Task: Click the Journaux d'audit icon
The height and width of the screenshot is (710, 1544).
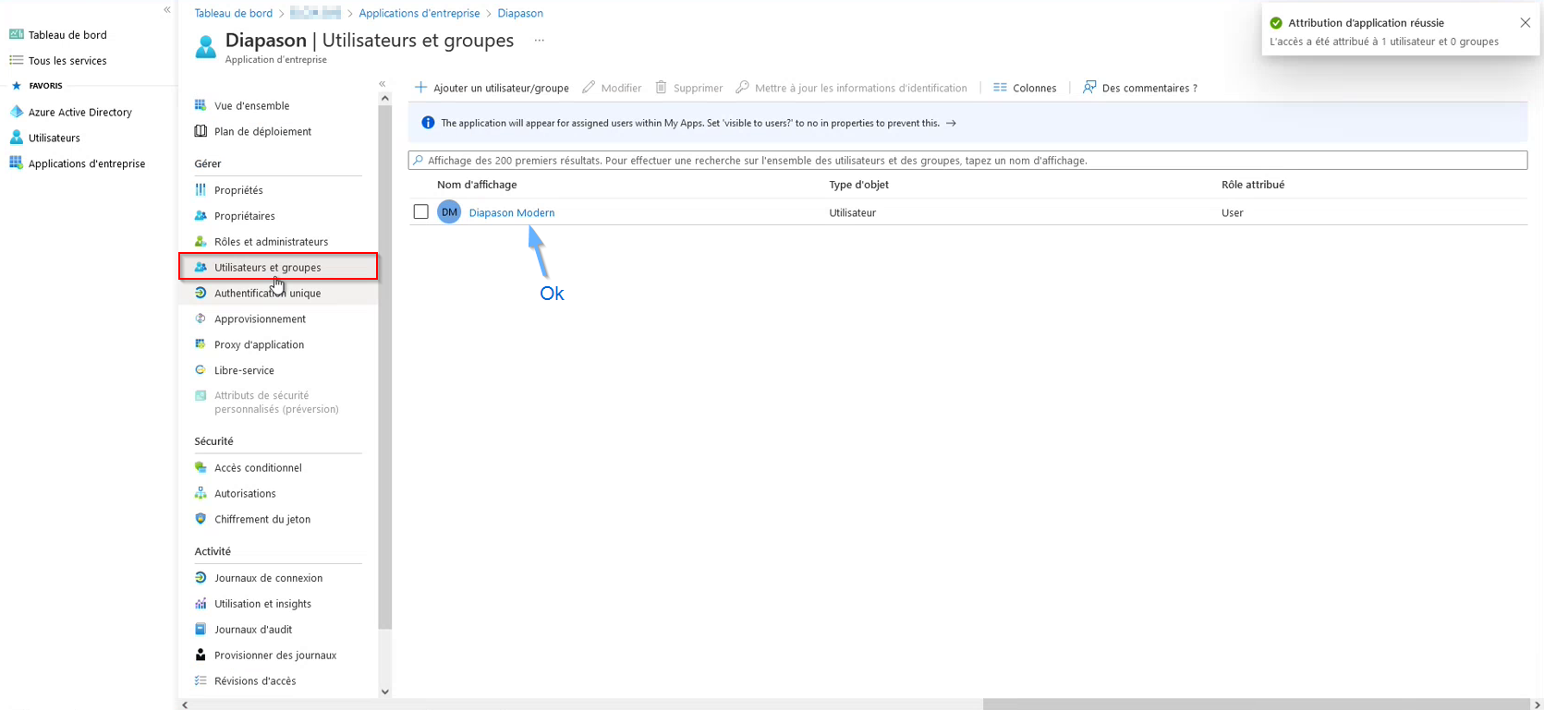Action: (x=201, y=629)
